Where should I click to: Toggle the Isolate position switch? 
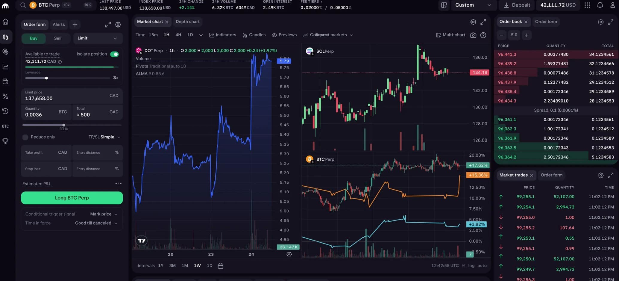pyautogui.click(x=114, y=54)
